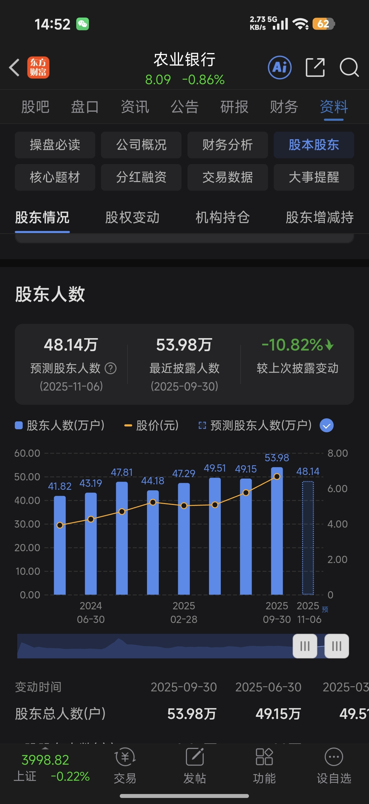Open the 东方财富 logo icon

point(38,68)
